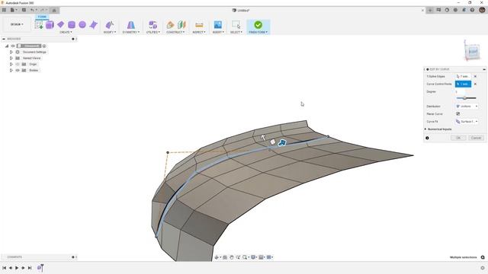Switch to the Form tab
This screenshot has height=274, width=488.
click(42, 17)
